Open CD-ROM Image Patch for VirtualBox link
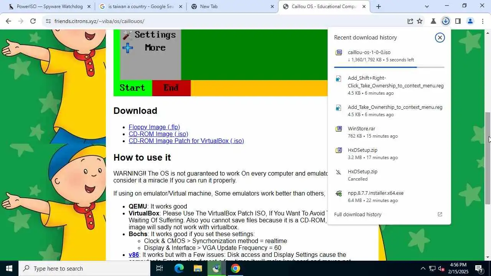Viewport: 491px width, 276px height. coord(186,141)
